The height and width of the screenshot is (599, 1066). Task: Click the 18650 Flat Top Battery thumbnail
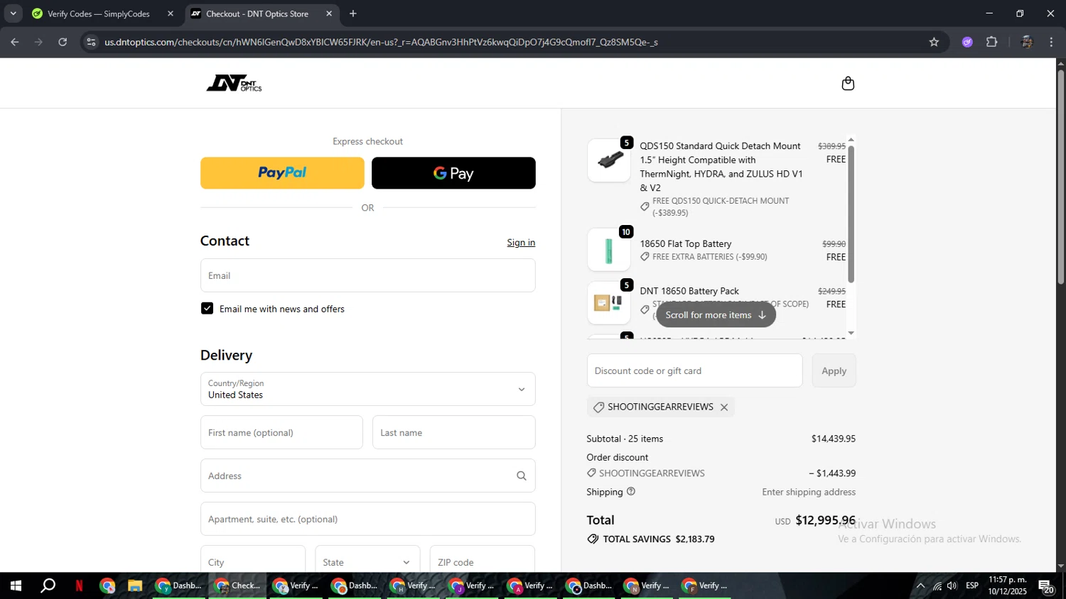pos(609,250)
